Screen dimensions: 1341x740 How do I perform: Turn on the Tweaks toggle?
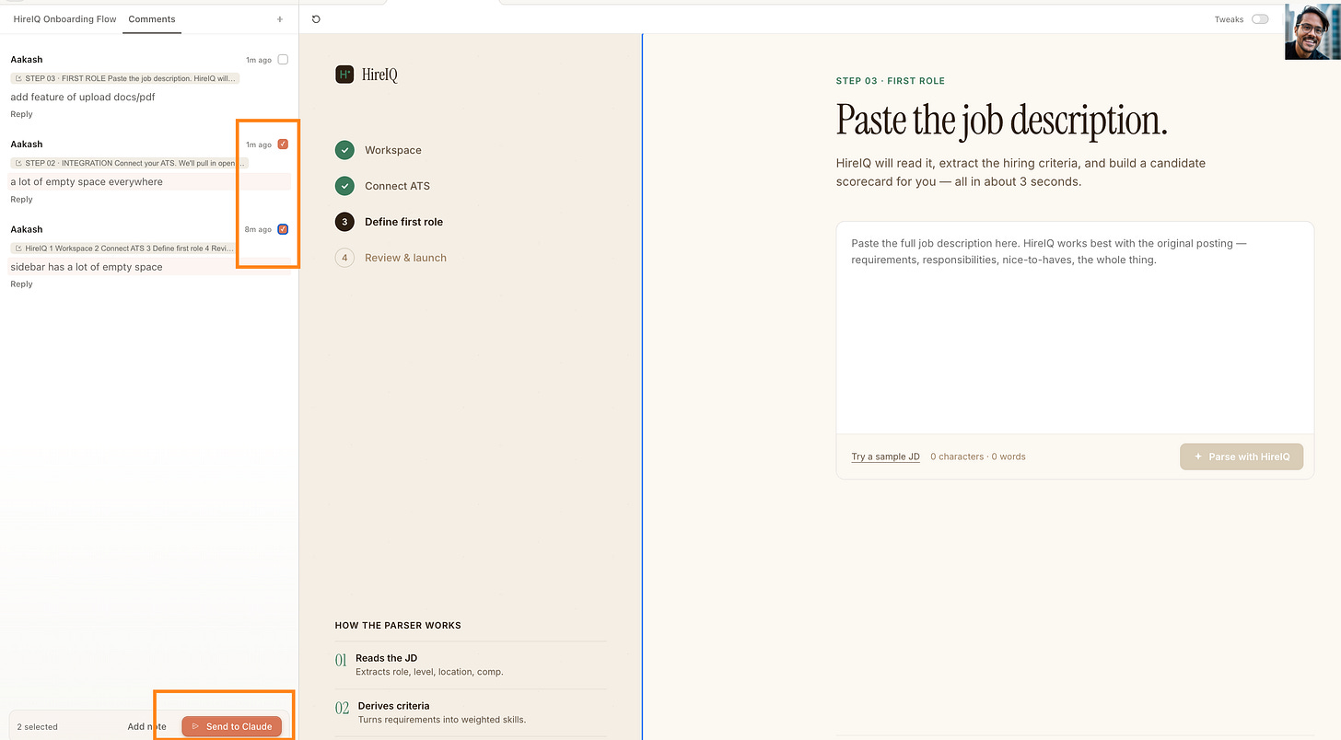[1259, 19]
